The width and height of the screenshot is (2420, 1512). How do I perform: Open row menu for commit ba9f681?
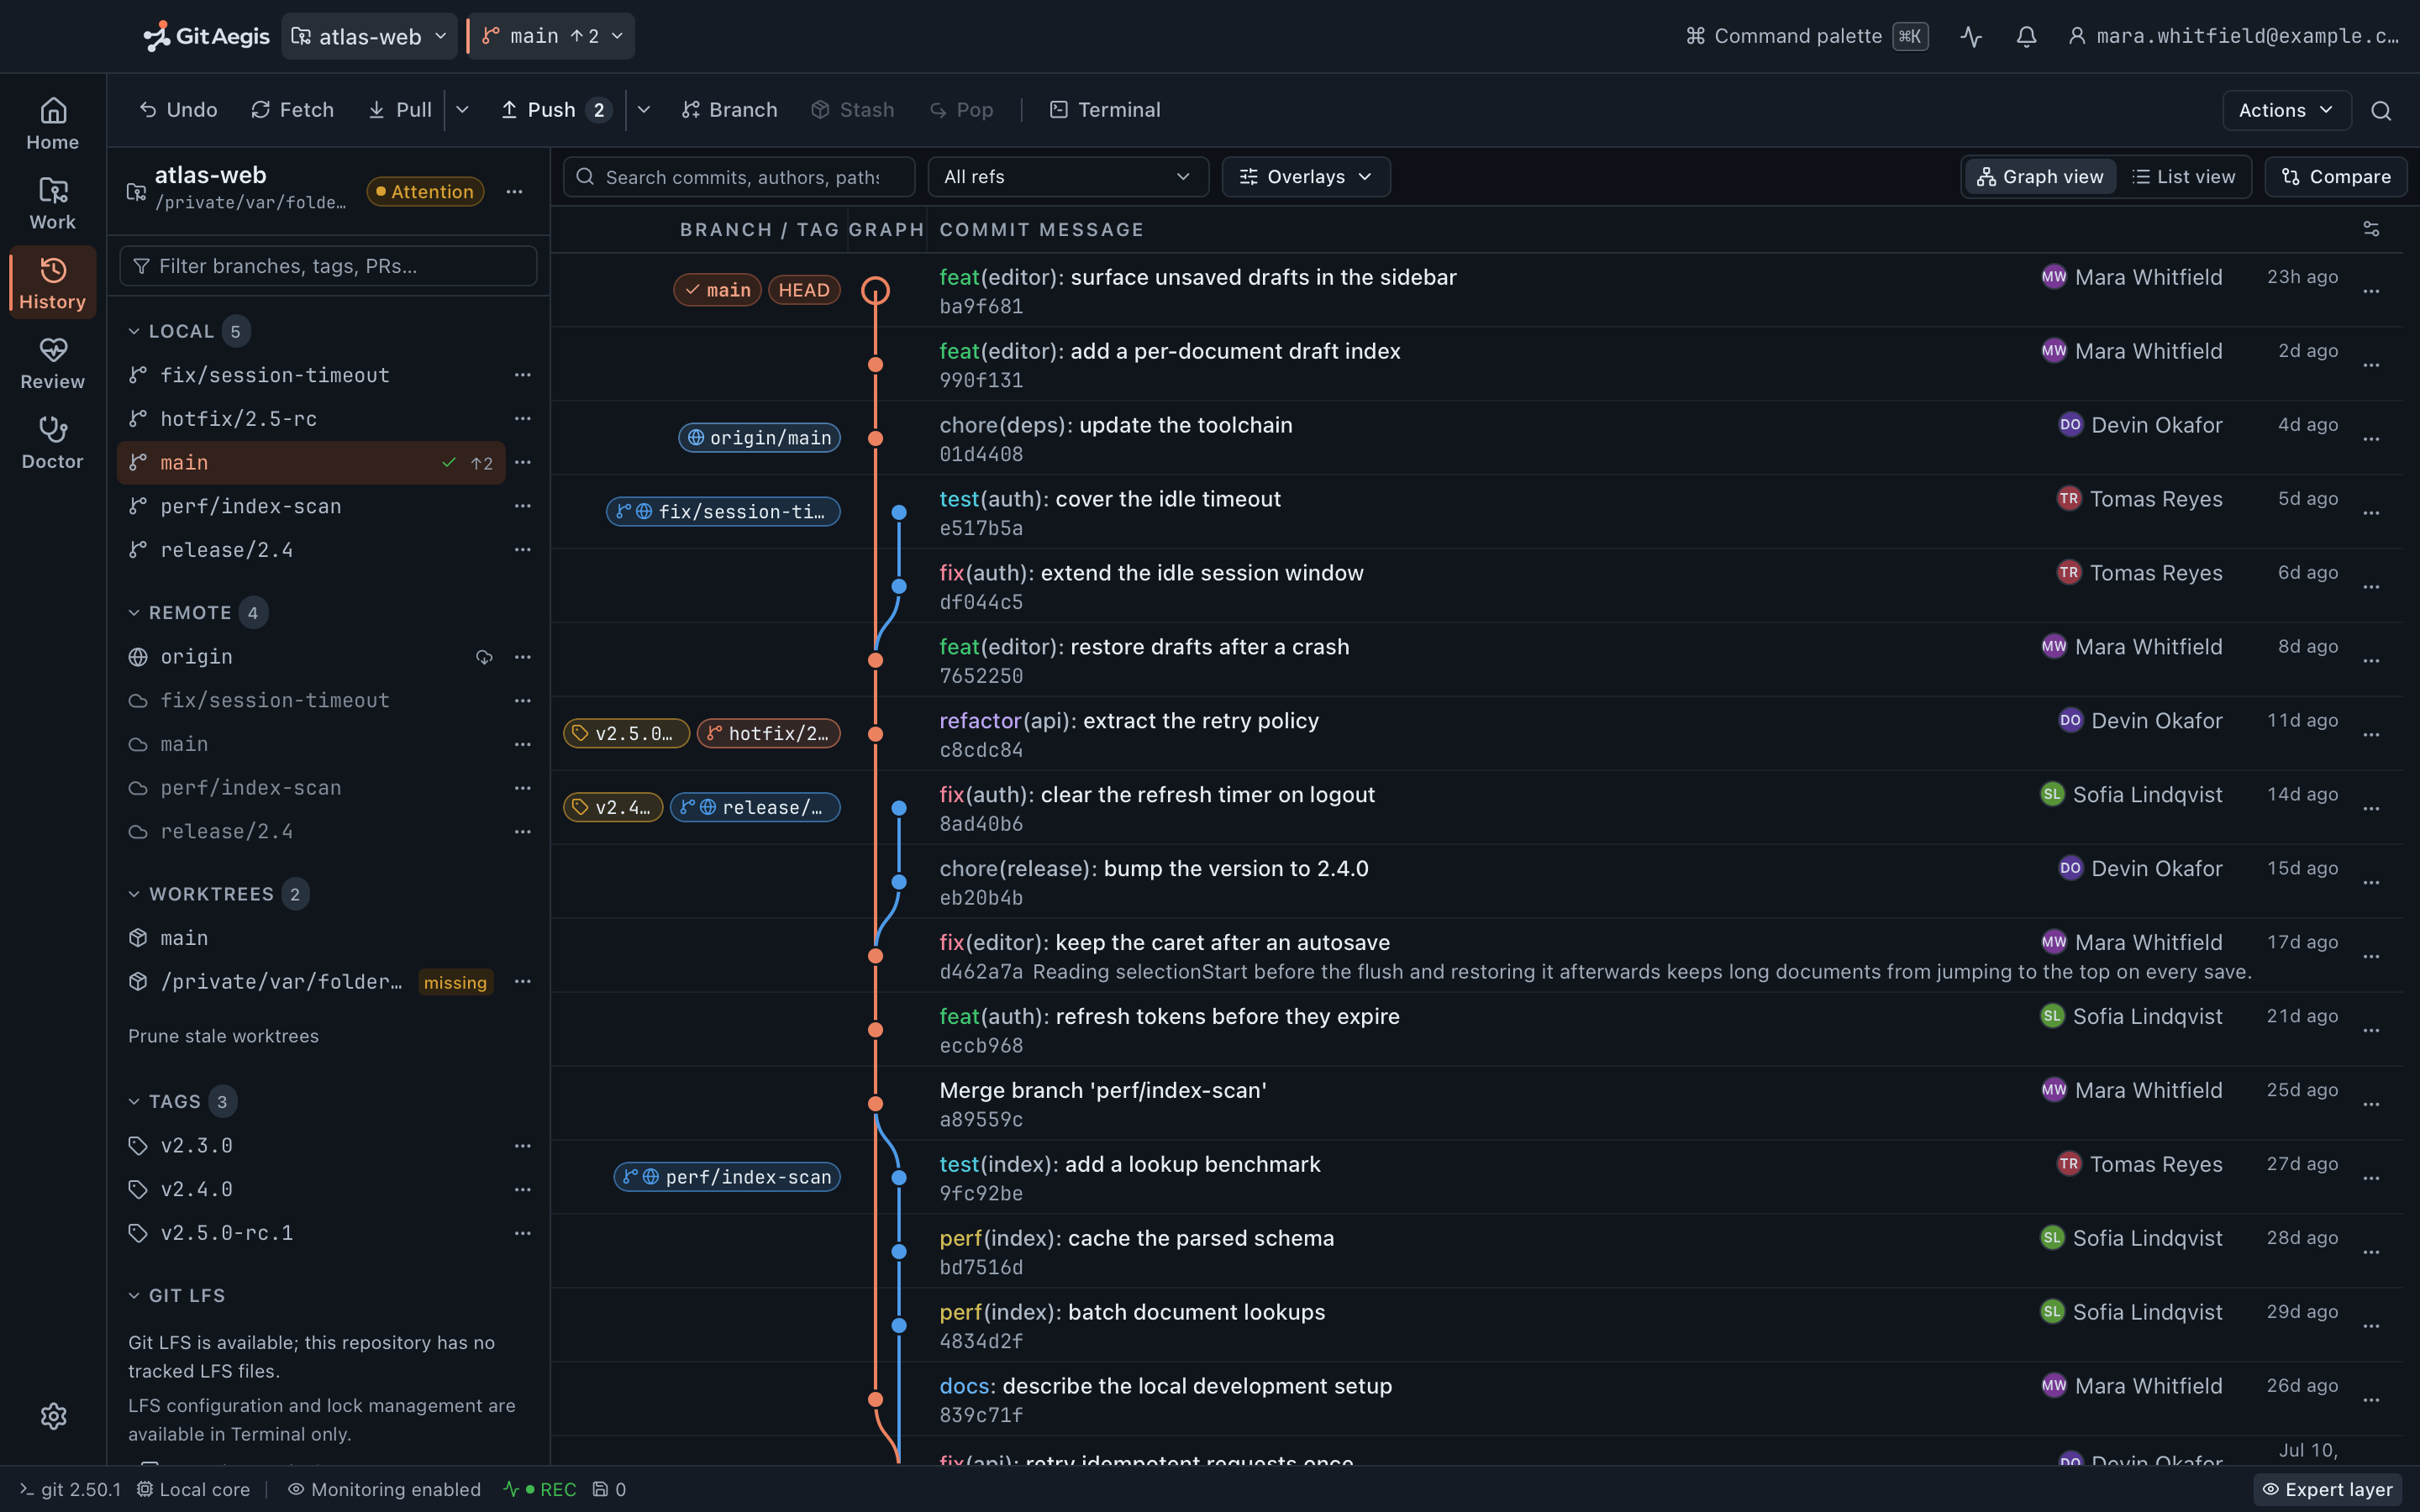[x=2371, y=291]
